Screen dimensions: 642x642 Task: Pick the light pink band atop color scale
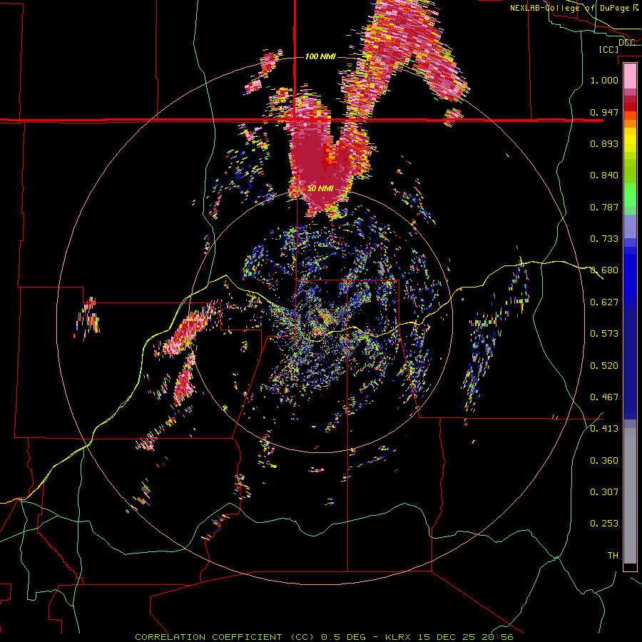coord(630,76)
